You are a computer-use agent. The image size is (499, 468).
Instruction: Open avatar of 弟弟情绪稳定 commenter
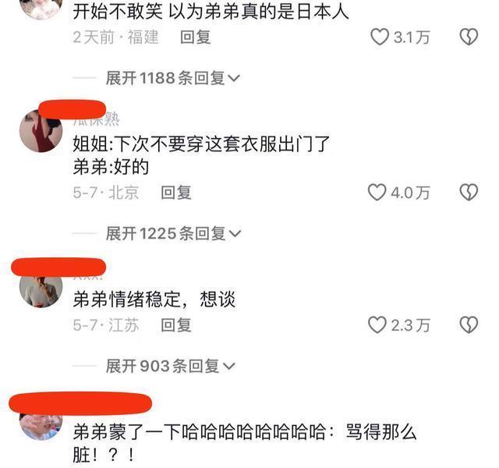41,290
